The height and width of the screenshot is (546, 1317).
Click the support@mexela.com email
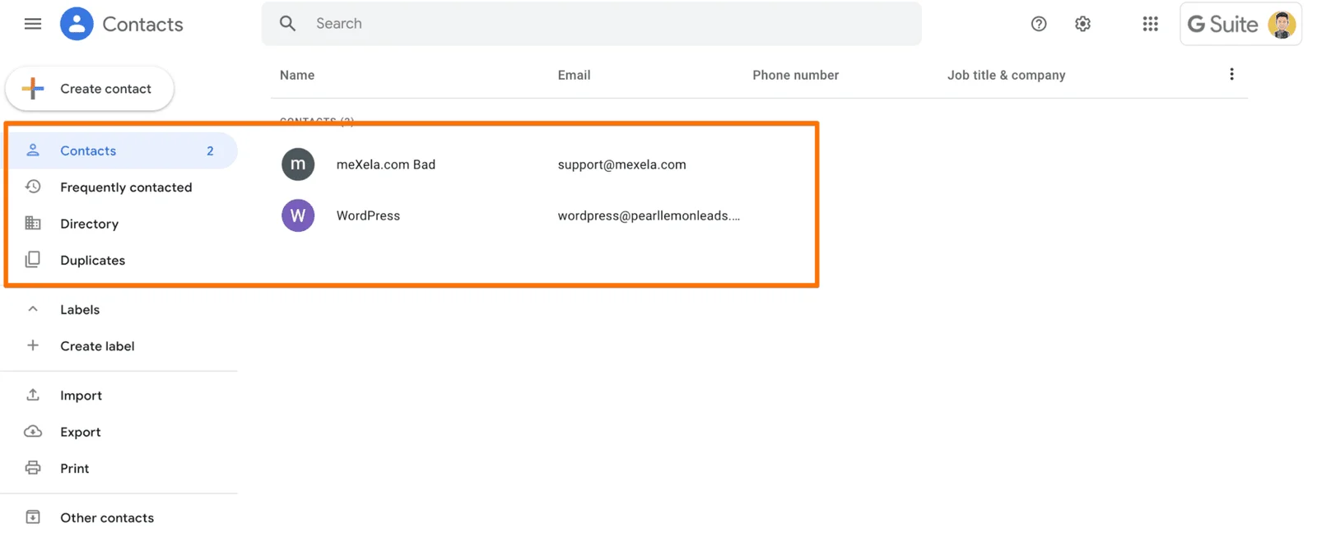[x=621, y=164]
